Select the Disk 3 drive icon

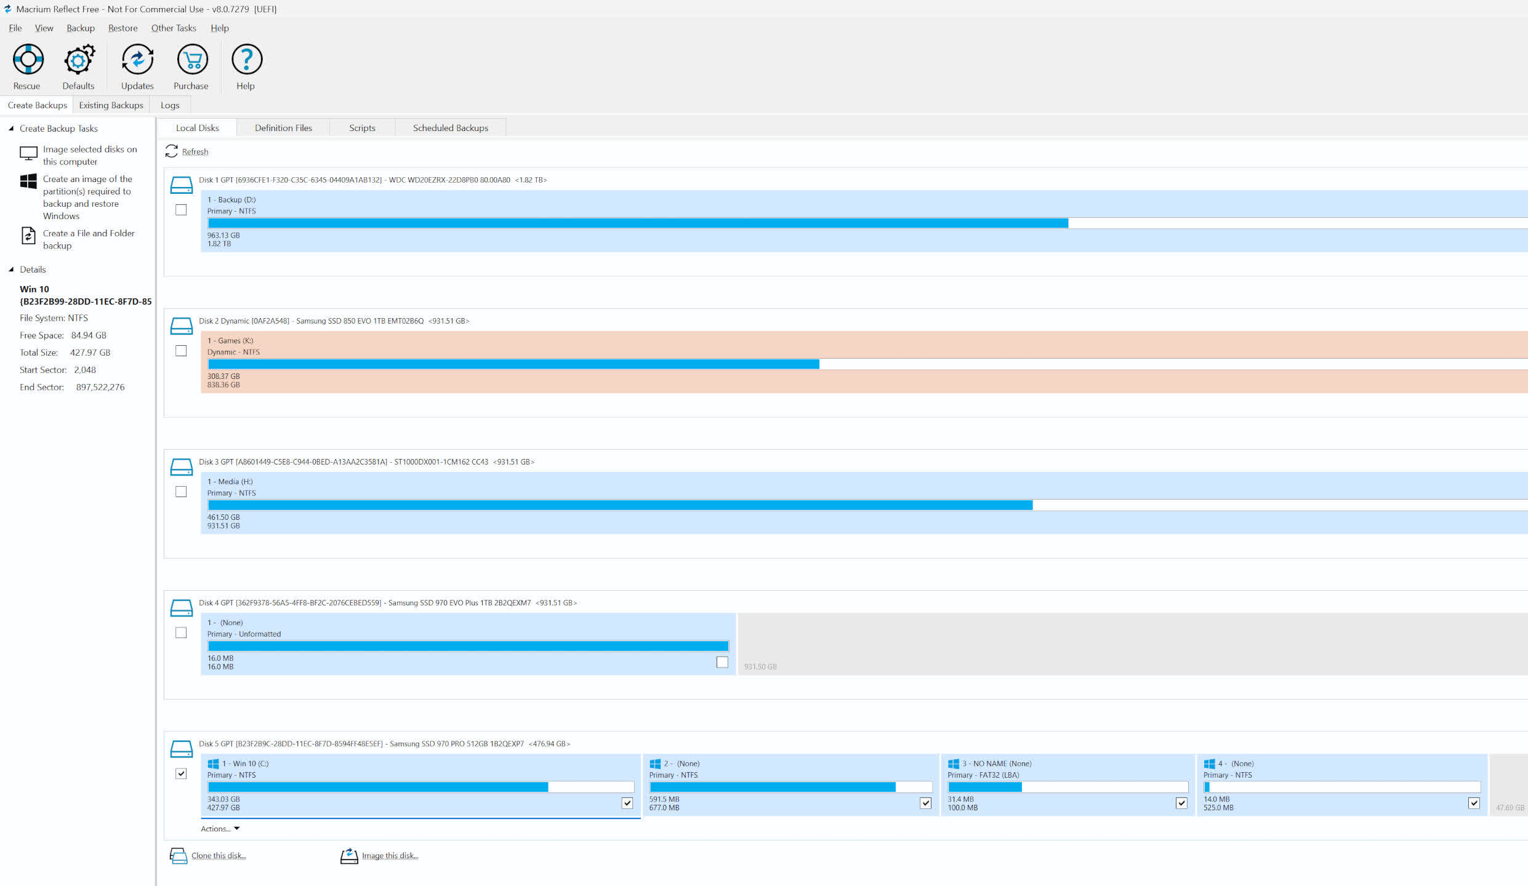point(181,466)
